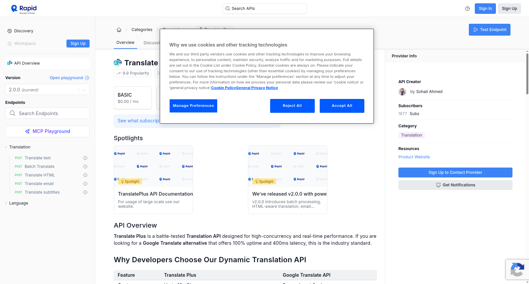Click the Translate Plus API logo icon

click(x=118, y=62)
